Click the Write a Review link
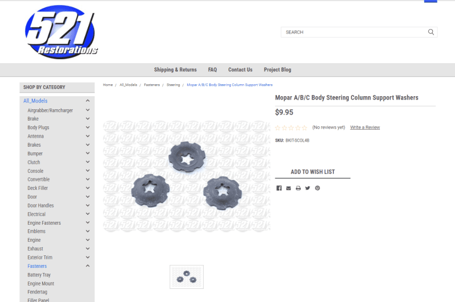 click(x=365, y=127)
